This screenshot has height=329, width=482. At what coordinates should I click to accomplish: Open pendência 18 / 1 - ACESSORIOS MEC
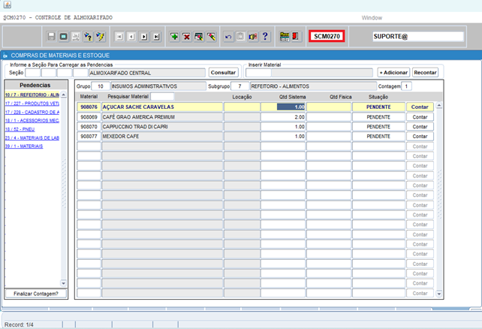[32, 120]
